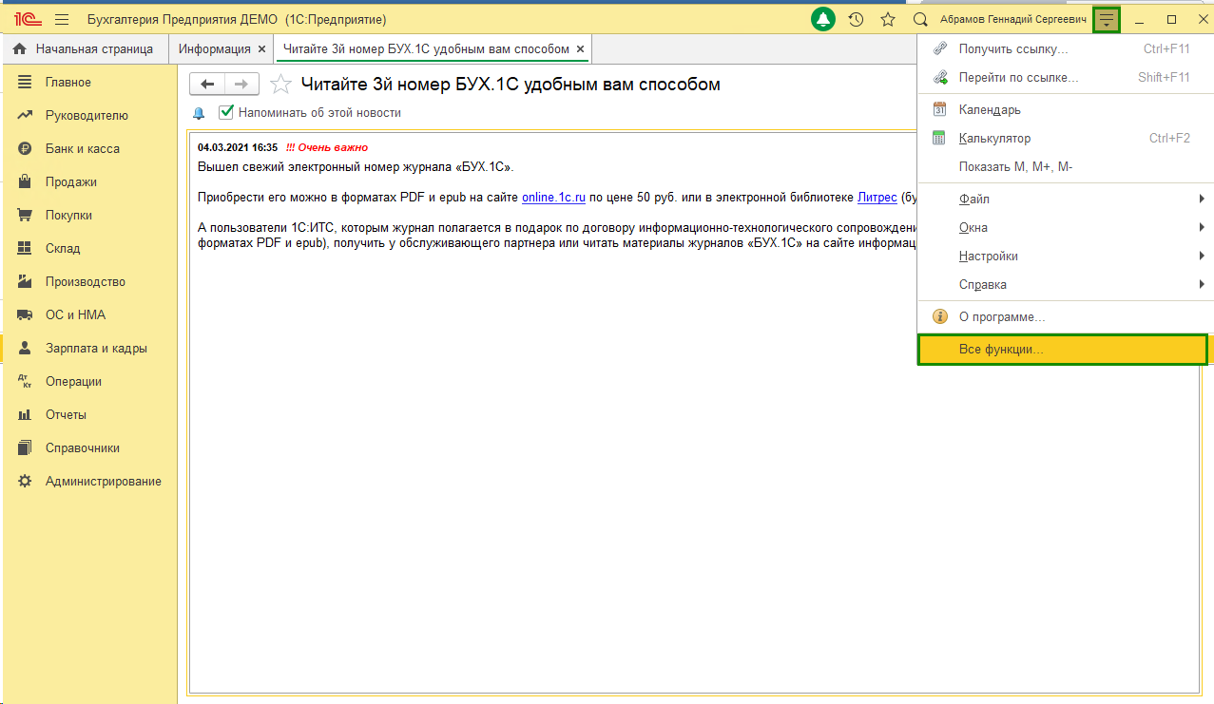Choose Перейти по ссылке menu item

(1066, 78)
